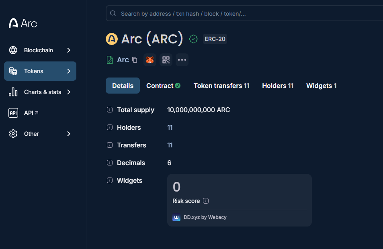
Task: Click the verified token badge icon
Action: (x=193, y=39)
